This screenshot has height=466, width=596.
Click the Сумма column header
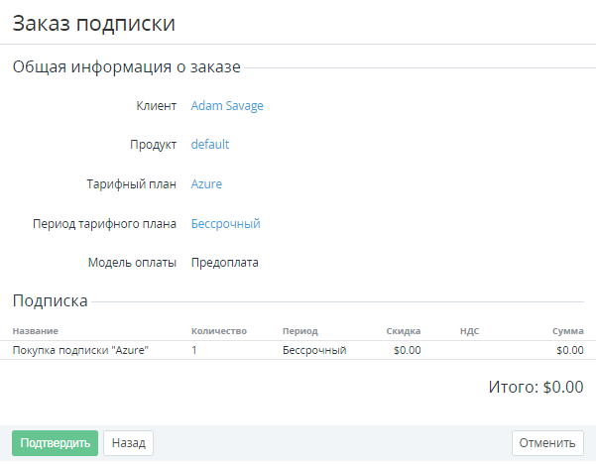click(x=568, y=331)
